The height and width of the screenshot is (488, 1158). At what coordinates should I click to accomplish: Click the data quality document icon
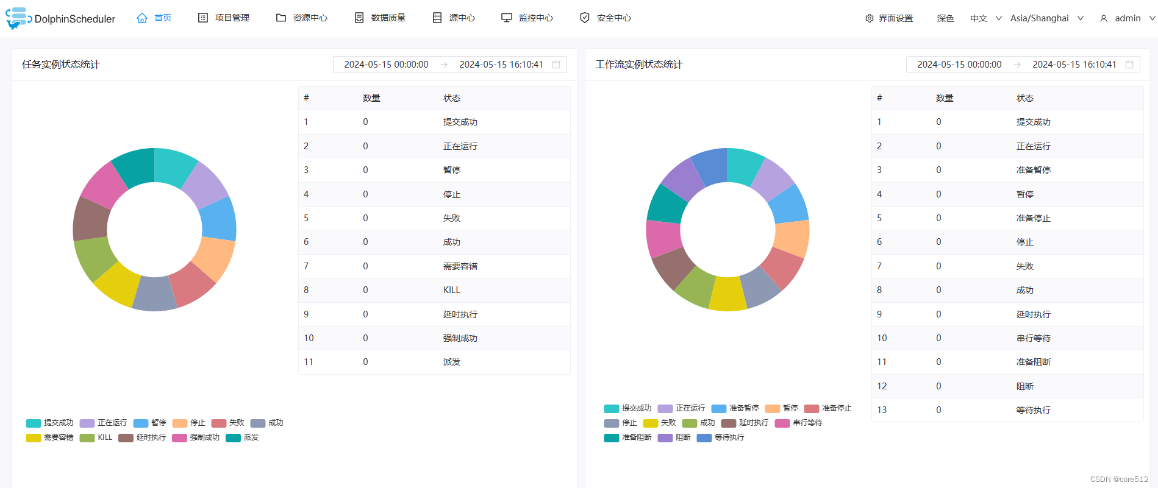(x=359, y=18)
